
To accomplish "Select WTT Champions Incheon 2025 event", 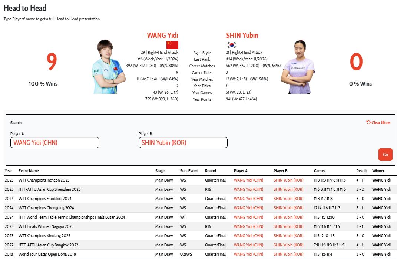I will [x=44, y=180].
